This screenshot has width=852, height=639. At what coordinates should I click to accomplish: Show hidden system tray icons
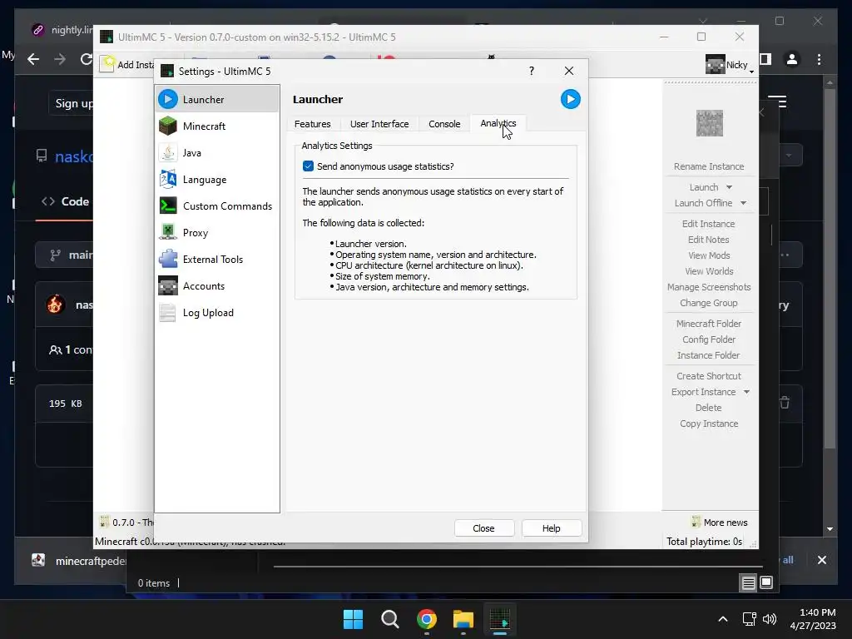723,619
